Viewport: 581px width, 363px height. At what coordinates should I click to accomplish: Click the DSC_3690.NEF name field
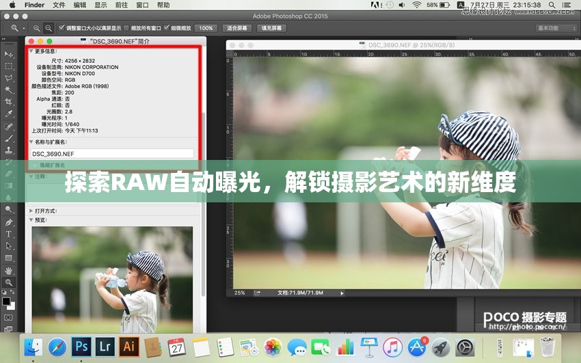(112, 154)
